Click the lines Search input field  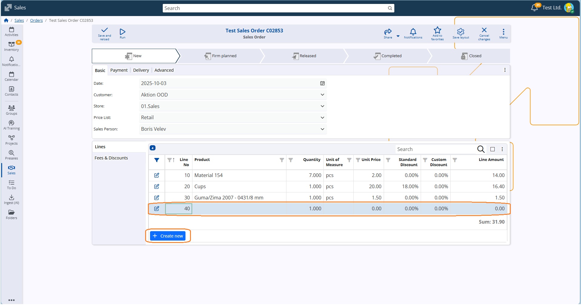pos(435,149)
